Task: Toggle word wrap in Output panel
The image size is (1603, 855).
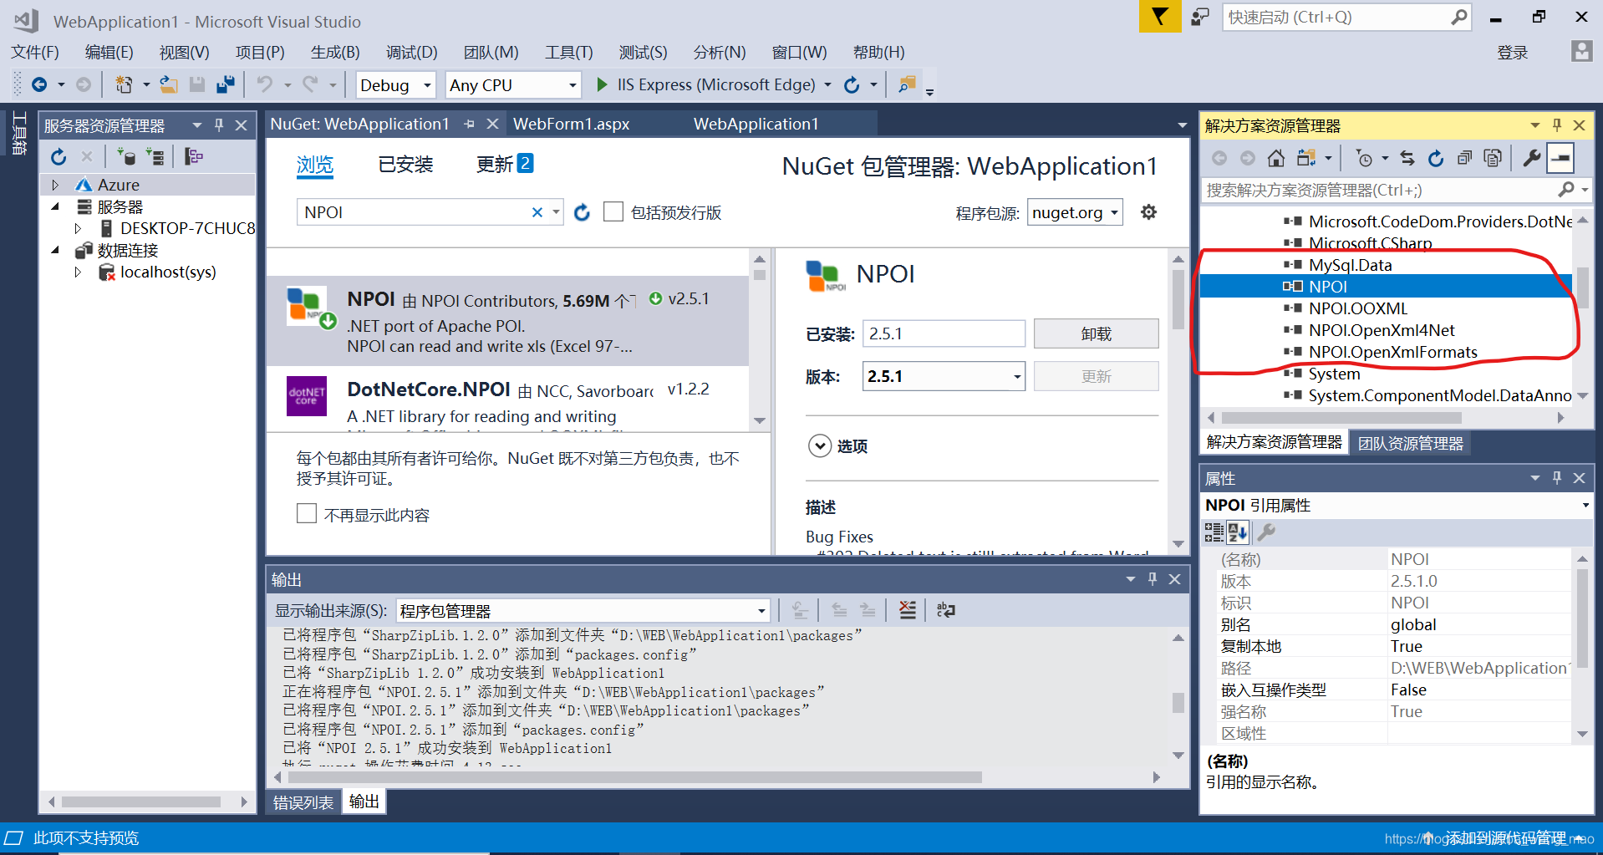Action: click(946, 610)
